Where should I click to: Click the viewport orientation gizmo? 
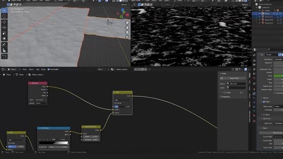123,13
